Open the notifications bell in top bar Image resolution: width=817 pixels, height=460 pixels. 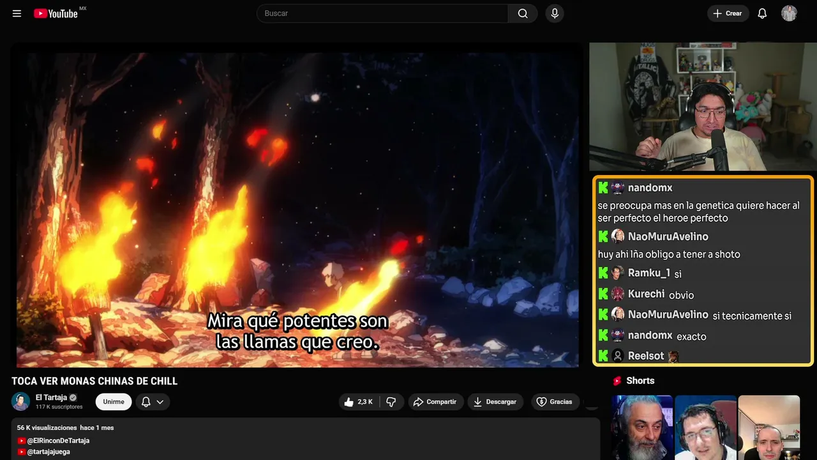762,13
